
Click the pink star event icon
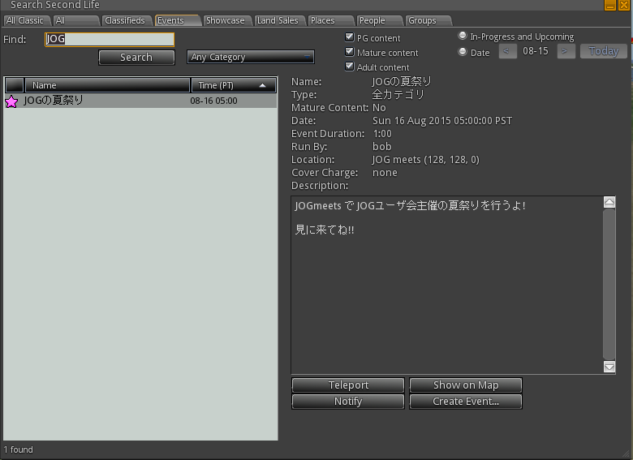click(x=11, y=101)
